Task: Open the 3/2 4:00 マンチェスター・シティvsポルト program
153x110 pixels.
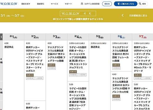Action: [x=35, y=59]
